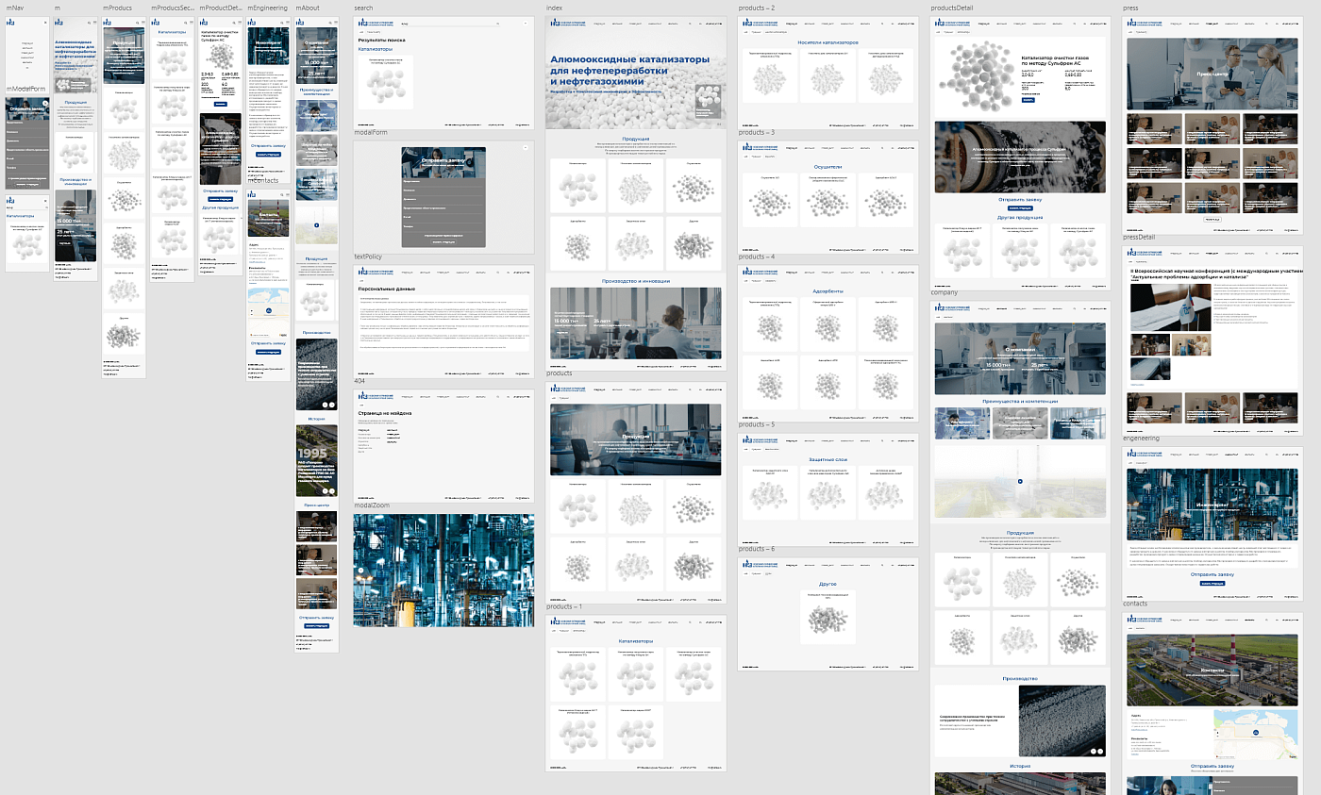This screenshot has height=795, width=1321.
Task: Click the lab photo banner in index frame
Action: [x=636, y=323]
